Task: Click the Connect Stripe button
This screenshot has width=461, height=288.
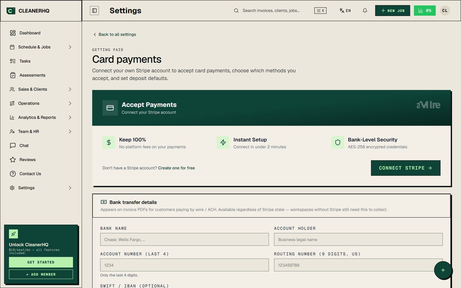Action: point(405,168)
